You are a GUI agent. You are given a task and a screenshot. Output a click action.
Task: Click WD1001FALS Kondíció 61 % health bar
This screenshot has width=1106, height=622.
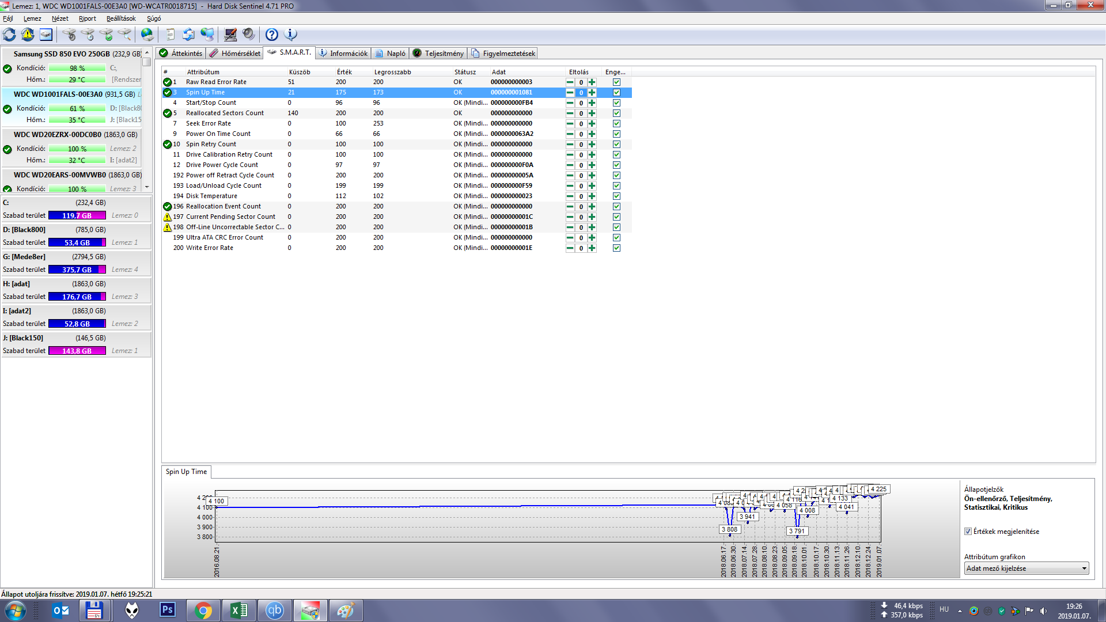tap(77, 108)
